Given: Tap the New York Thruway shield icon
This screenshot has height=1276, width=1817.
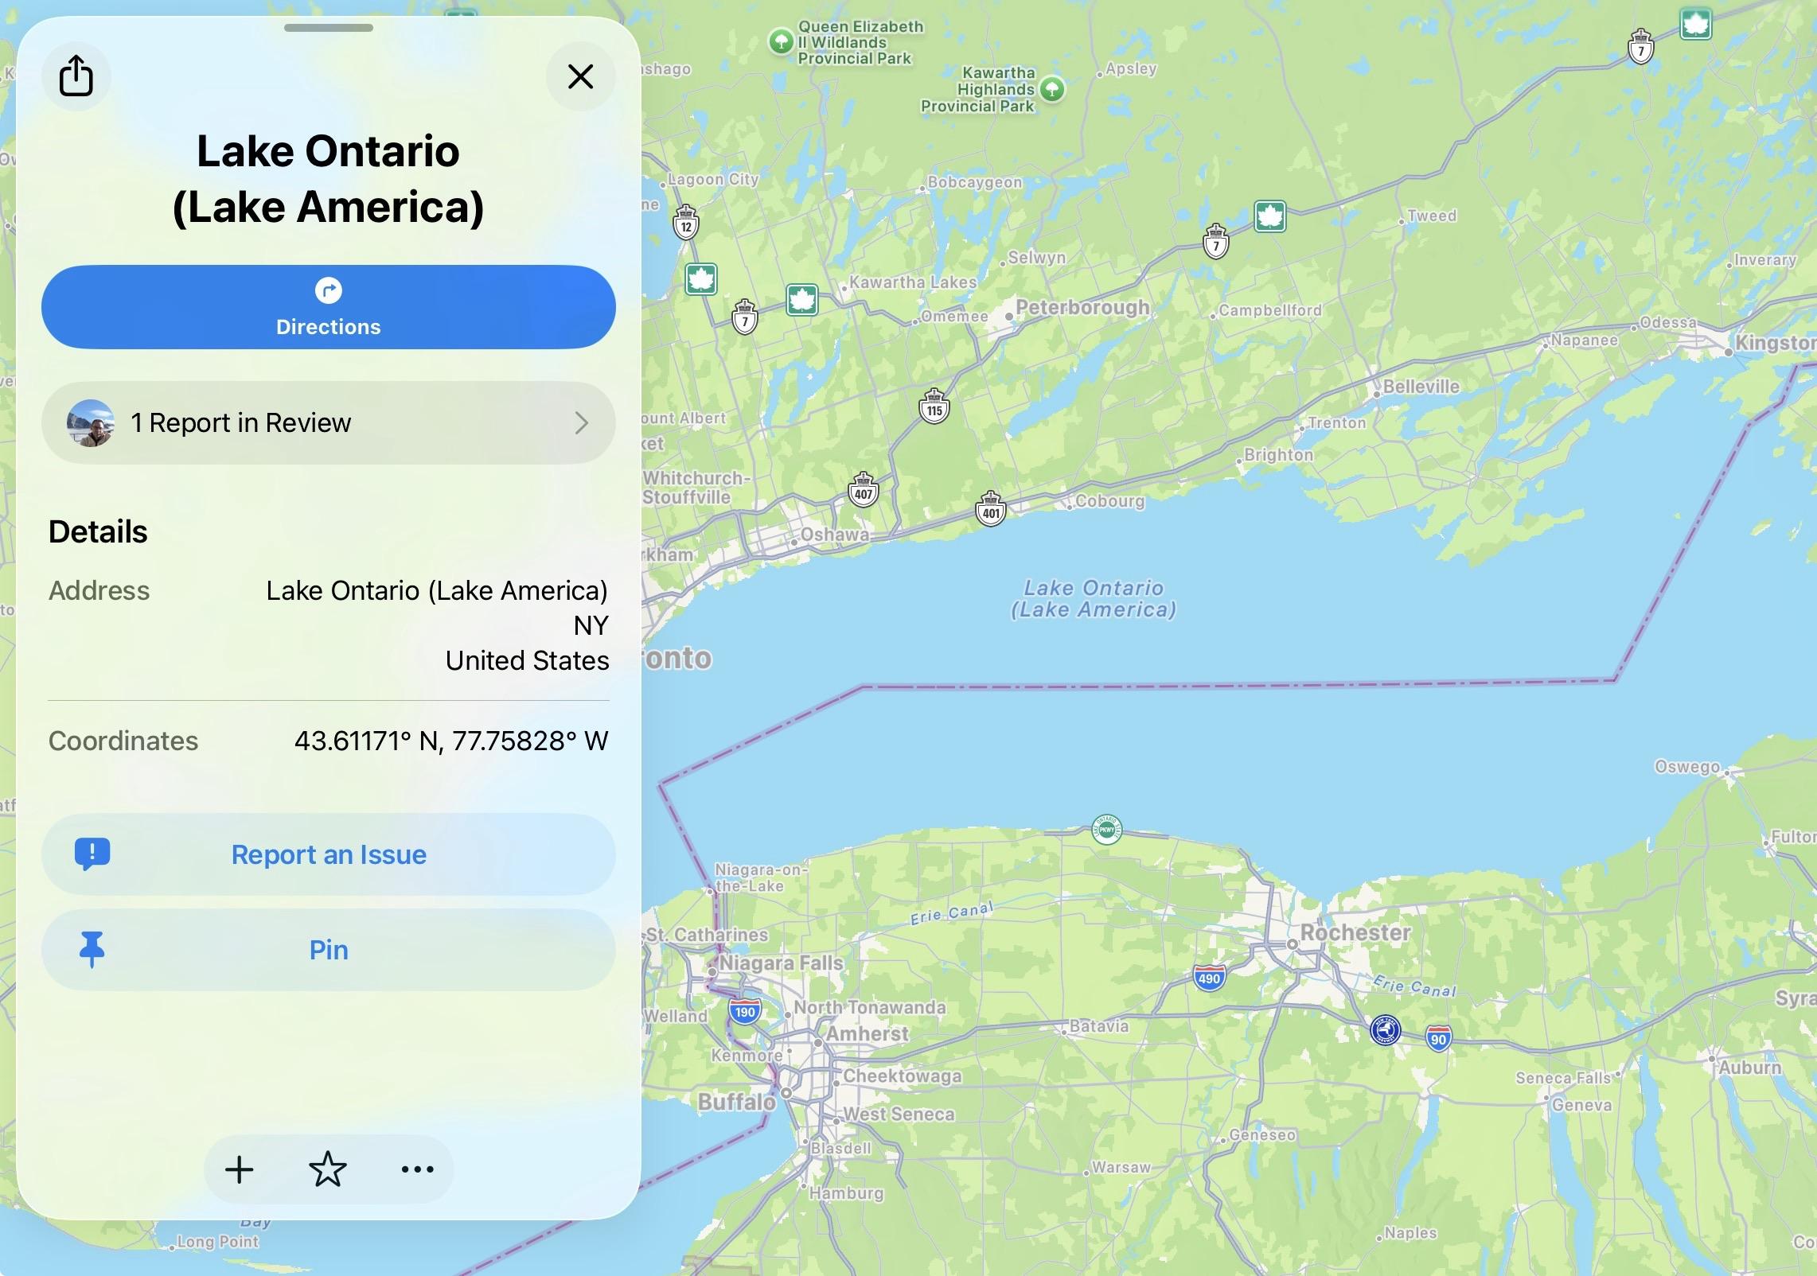Looking at the screenshot, I should click(x=1385, y=1030).
